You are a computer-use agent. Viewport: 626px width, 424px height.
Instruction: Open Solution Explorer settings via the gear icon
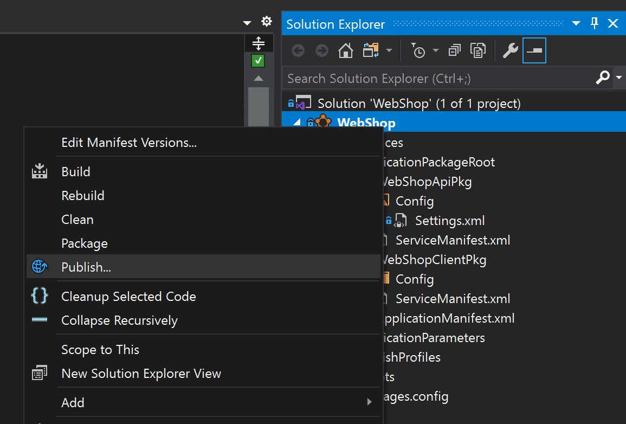(266, 21)
